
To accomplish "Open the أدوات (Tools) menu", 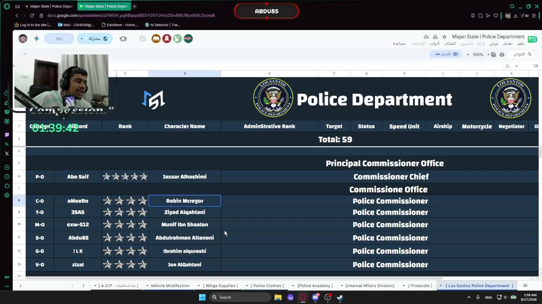I will click(x=434, y=43).
